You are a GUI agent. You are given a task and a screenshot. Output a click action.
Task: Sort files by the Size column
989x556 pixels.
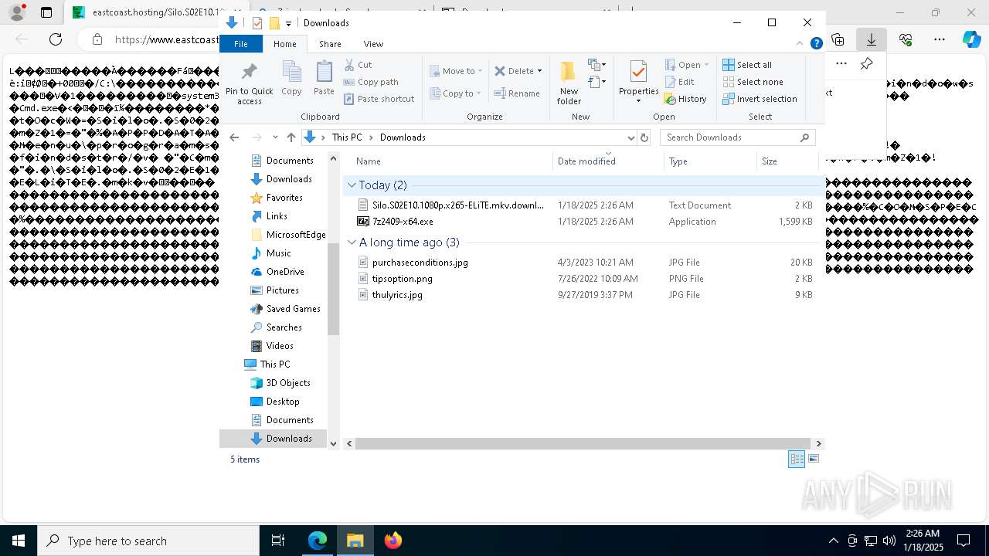(x=787, y=161)
